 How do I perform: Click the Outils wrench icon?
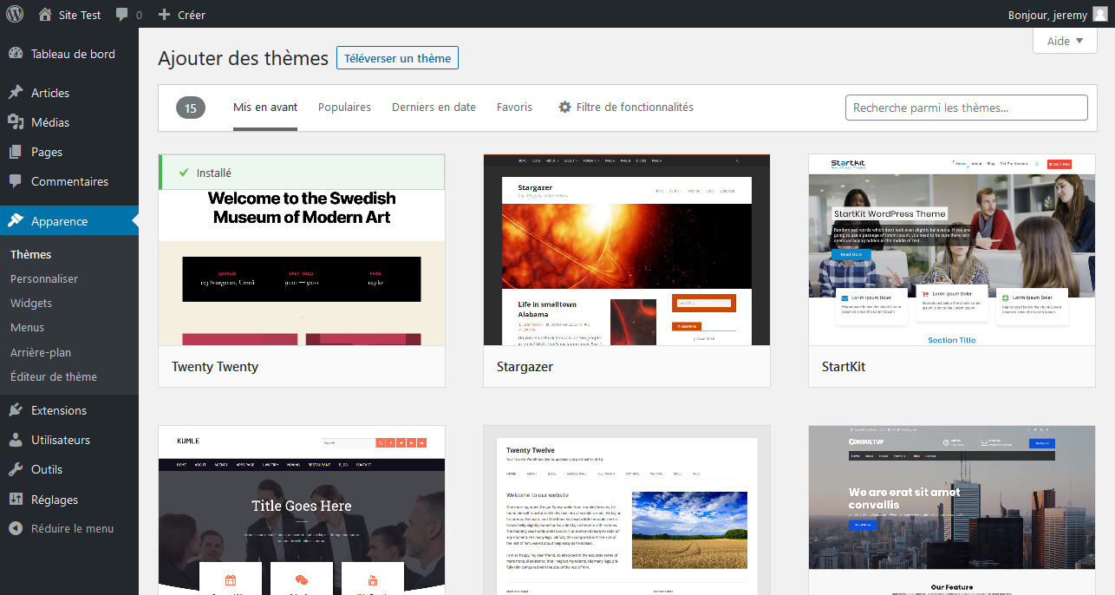[16, 469]
